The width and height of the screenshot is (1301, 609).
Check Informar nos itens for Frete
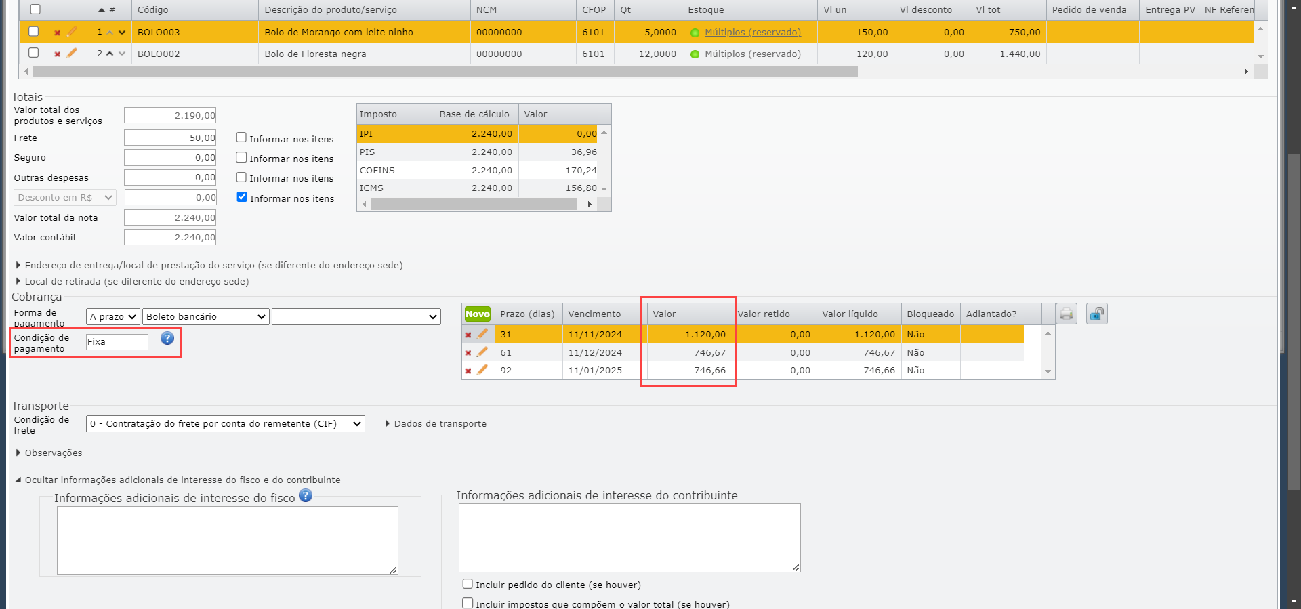tap(241, 138)
